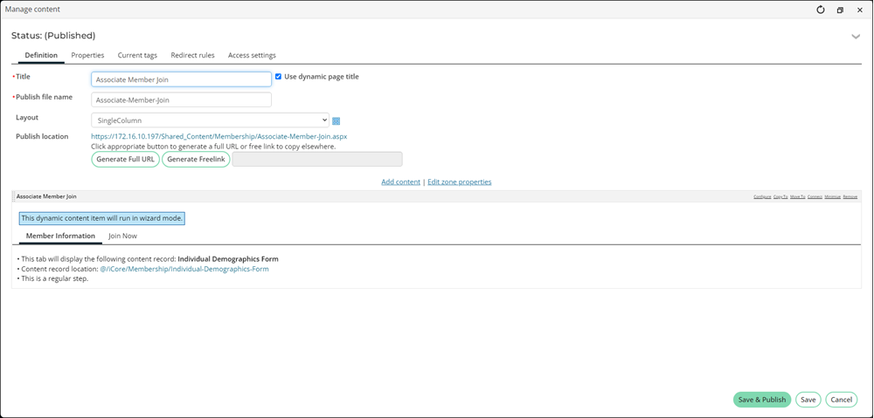The height and width of the screenshot is (418, 874).
Task: Select the Join Now wizard tab
Action: click(x=122, y=236)
